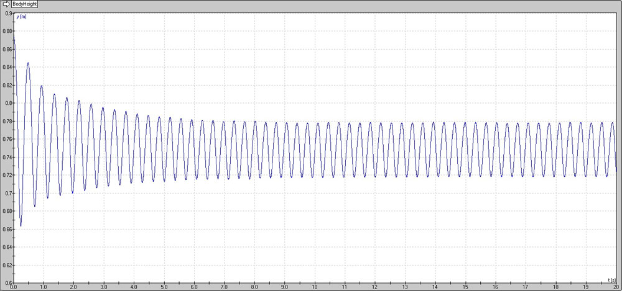Click the 0.0 time axis tick label
Image resolution: width=622 pixels, height=291 pixels.
point(14,287)
